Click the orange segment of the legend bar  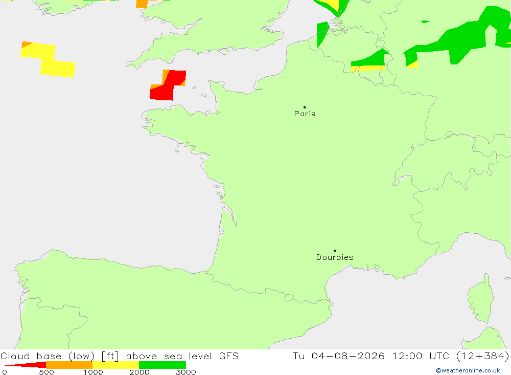[x=69, y=365]
